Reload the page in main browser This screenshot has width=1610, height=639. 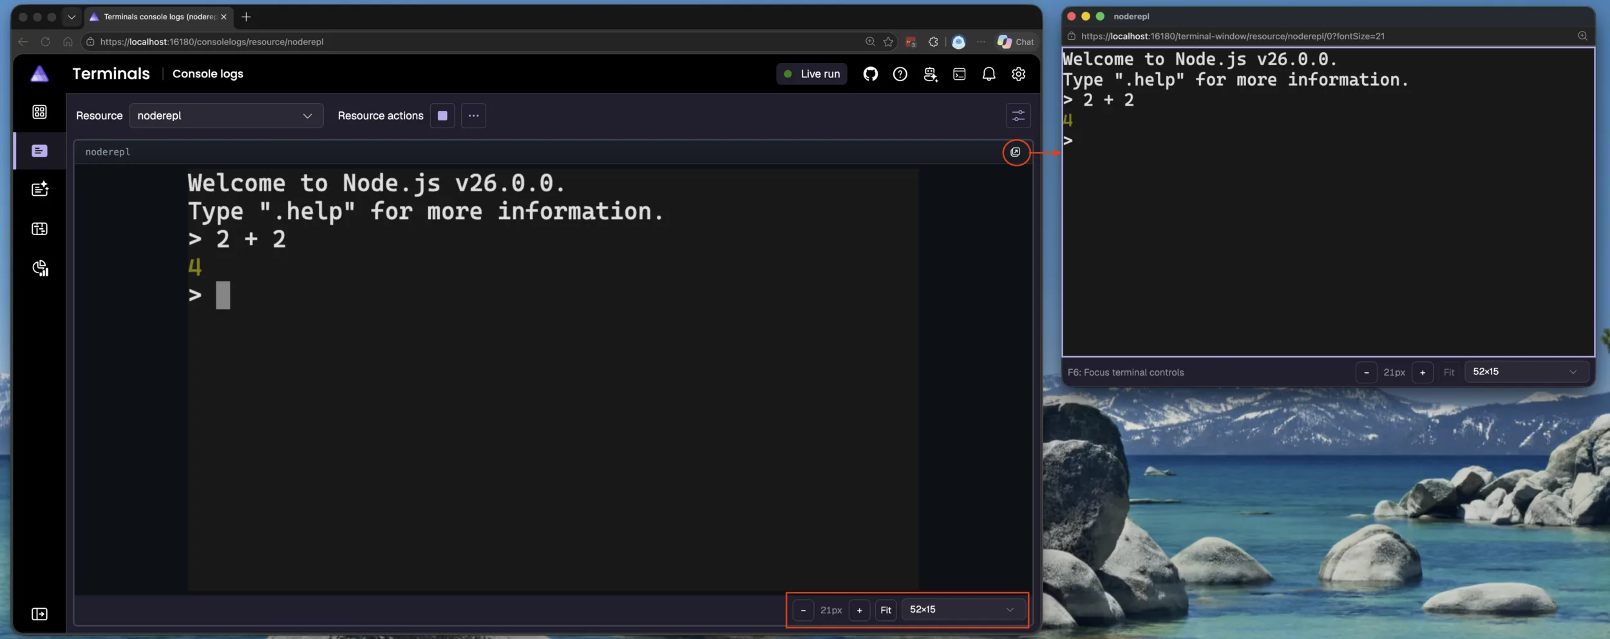tap(45, 42)
